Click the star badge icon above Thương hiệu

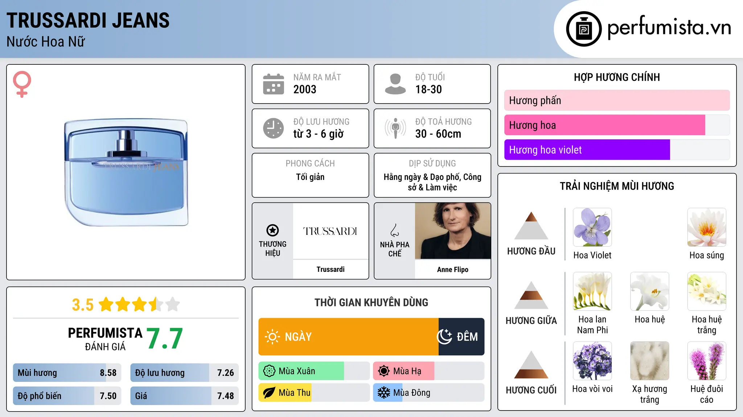[272, 230]
